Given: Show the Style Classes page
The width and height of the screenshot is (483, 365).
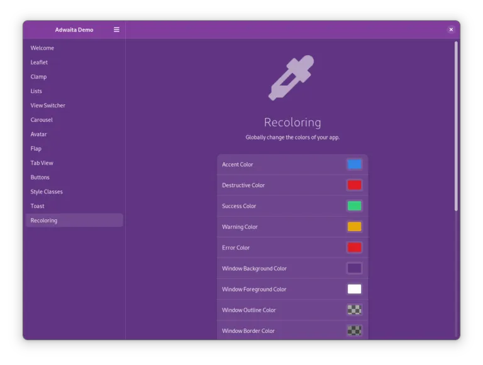Looking at the screenshot, I should 47,192.
